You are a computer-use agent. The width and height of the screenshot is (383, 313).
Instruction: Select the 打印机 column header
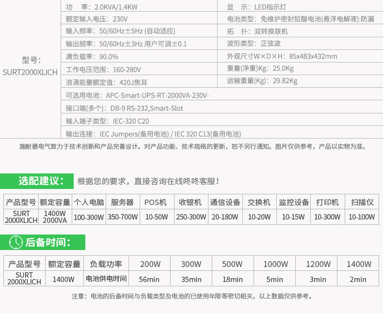(x=327, y=203)
